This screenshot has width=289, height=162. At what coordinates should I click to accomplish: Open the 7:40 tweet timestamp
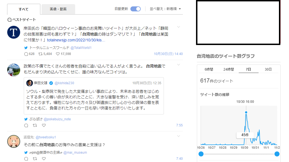(x=179, y=159)
